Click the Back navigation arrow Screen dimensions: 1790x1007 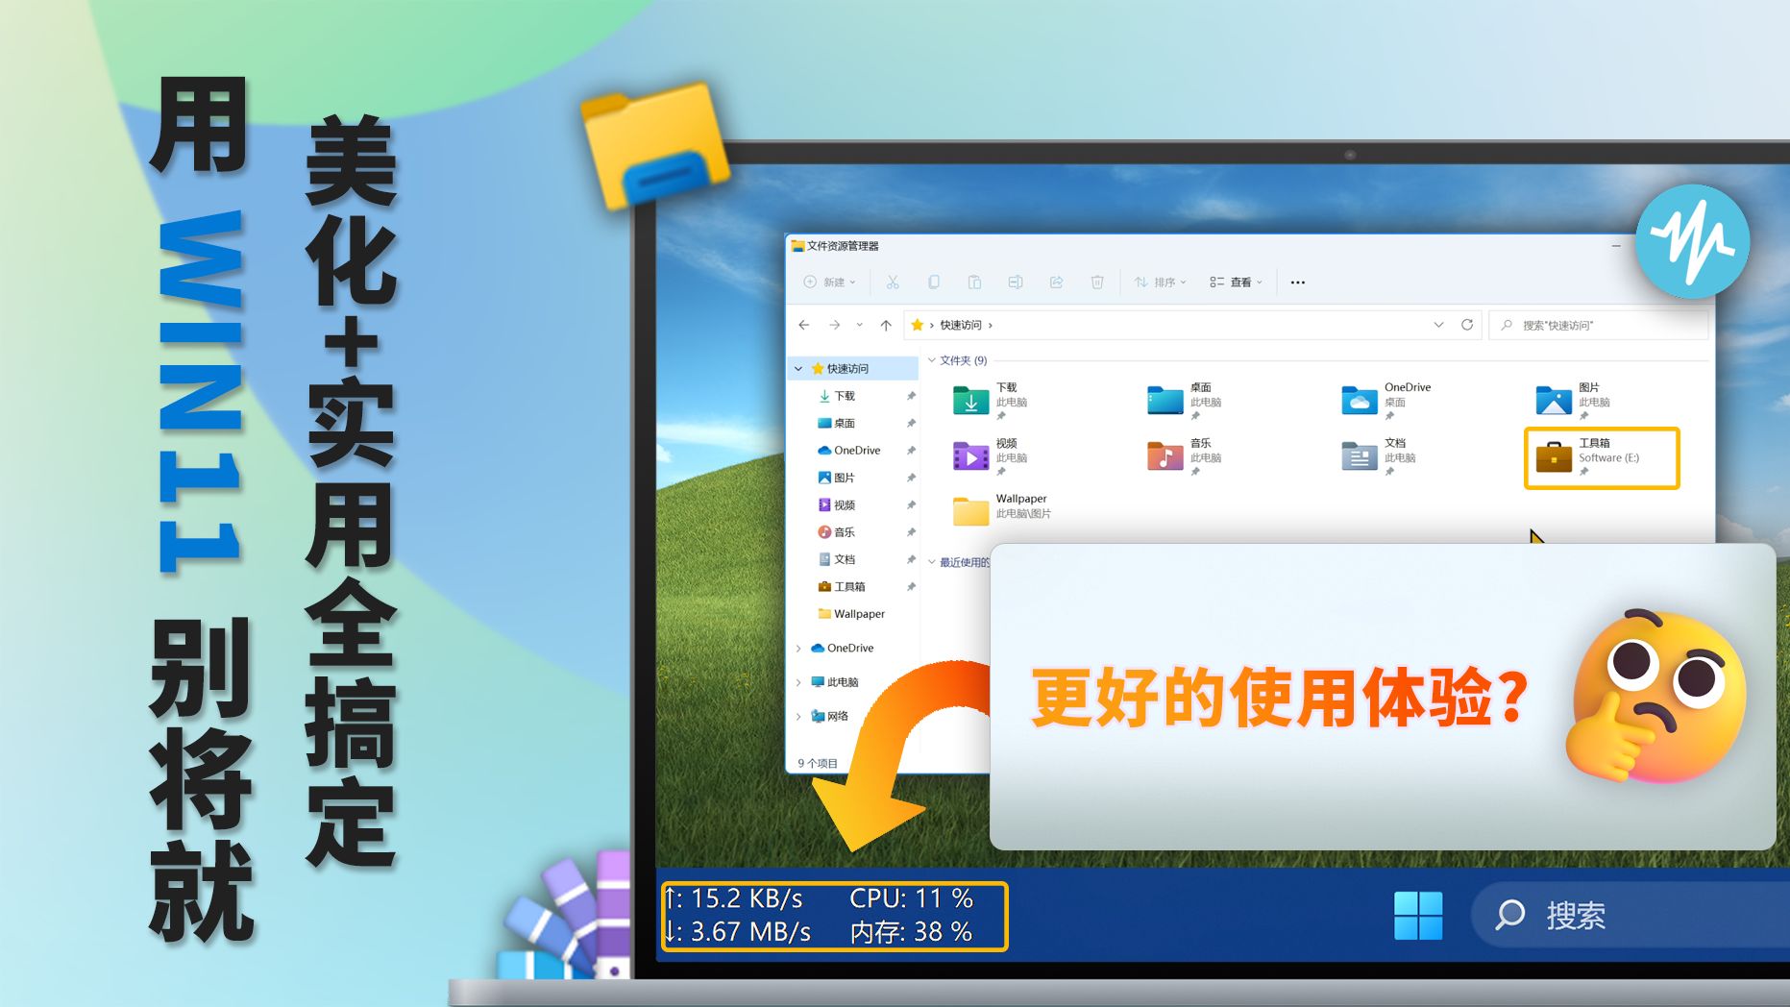(x=804, y=325)
